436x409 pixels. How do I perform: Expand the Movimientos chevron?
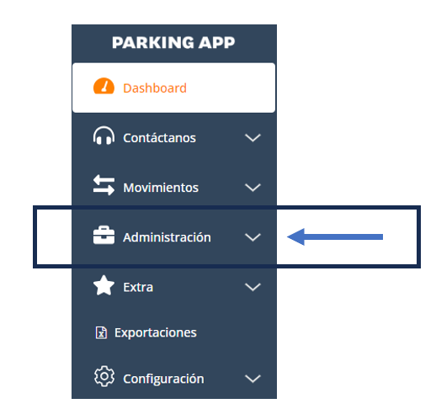253,188
